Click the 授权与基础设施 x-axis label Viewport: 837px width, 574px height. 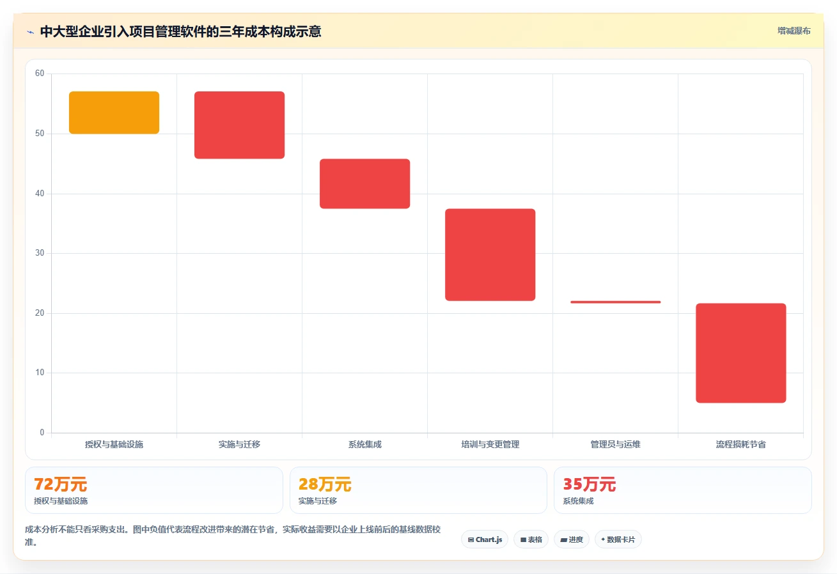point(114,444)
